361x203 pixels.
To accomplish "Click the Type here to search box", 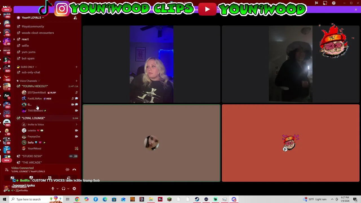I will pyautogui.click(x=36, y=199).
